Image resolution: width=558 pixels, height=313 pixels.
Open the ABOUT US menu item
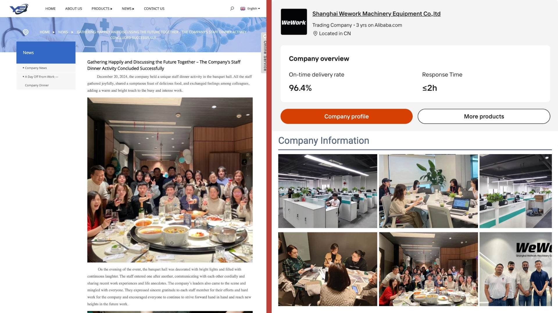[74, 8]
